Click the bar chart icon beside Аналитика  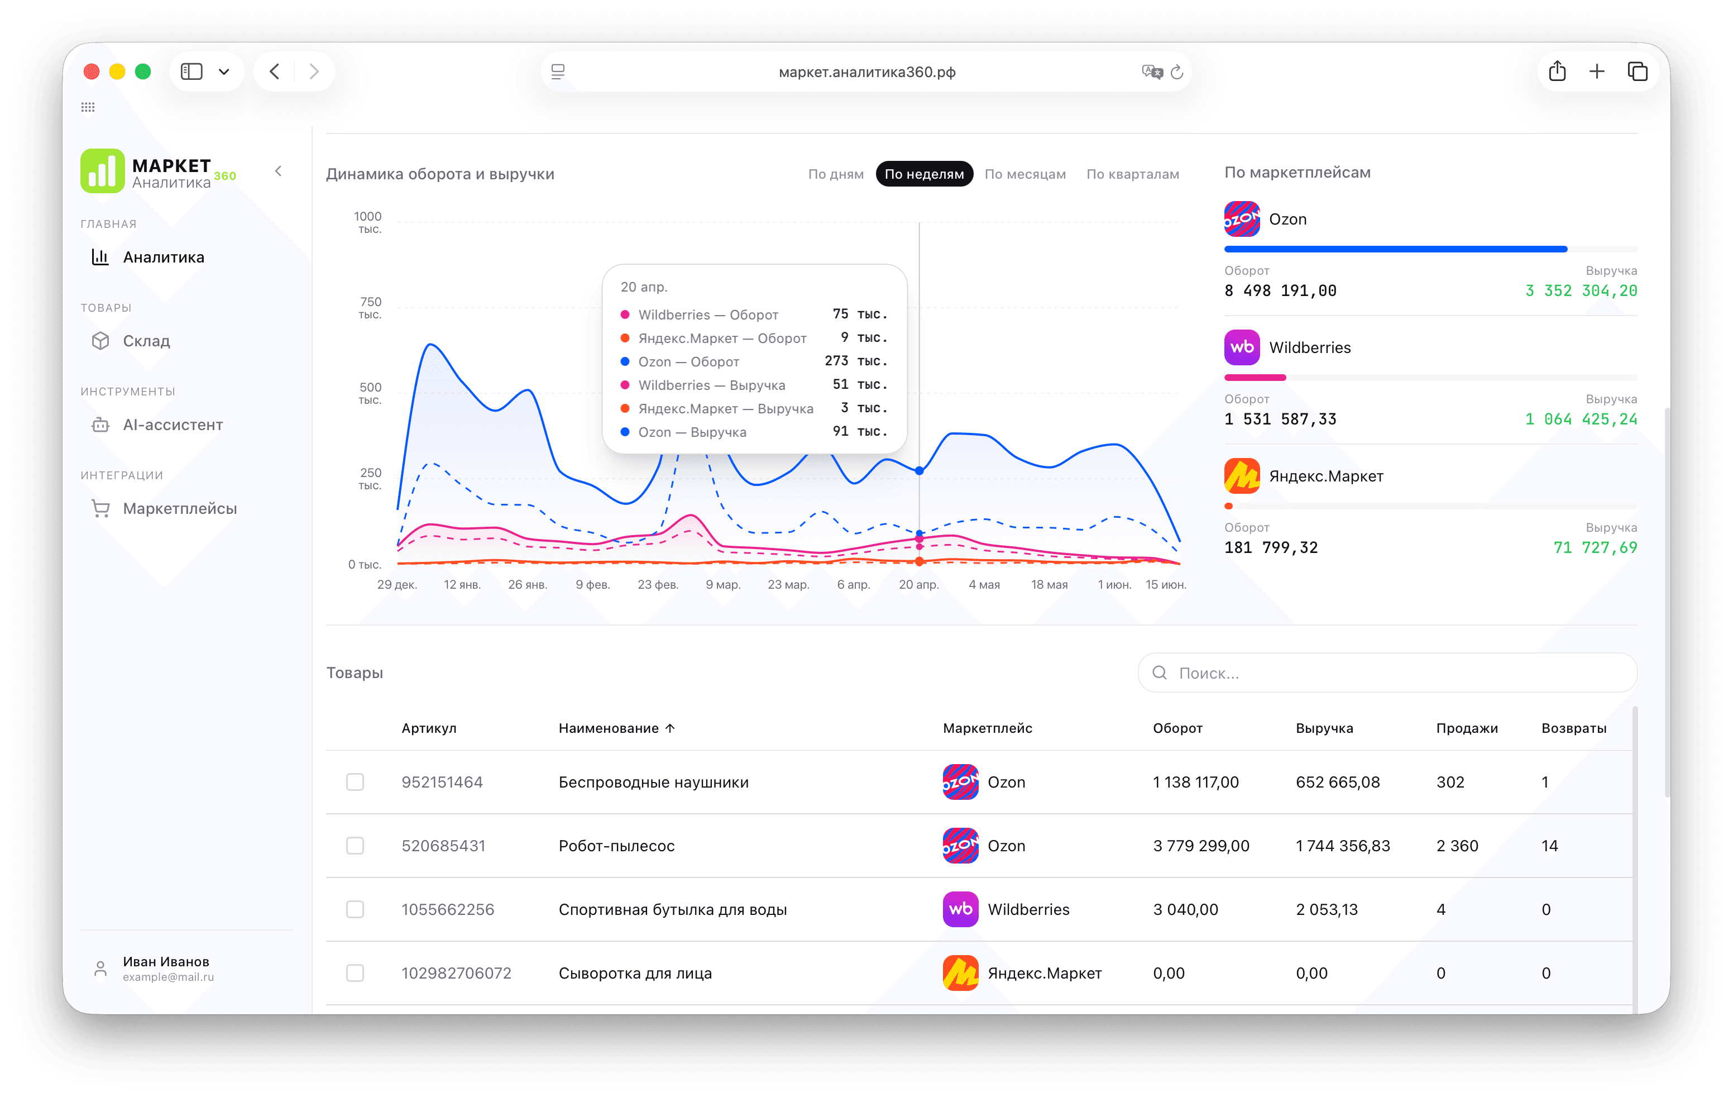pyautogui.click(x=100, y=257)
